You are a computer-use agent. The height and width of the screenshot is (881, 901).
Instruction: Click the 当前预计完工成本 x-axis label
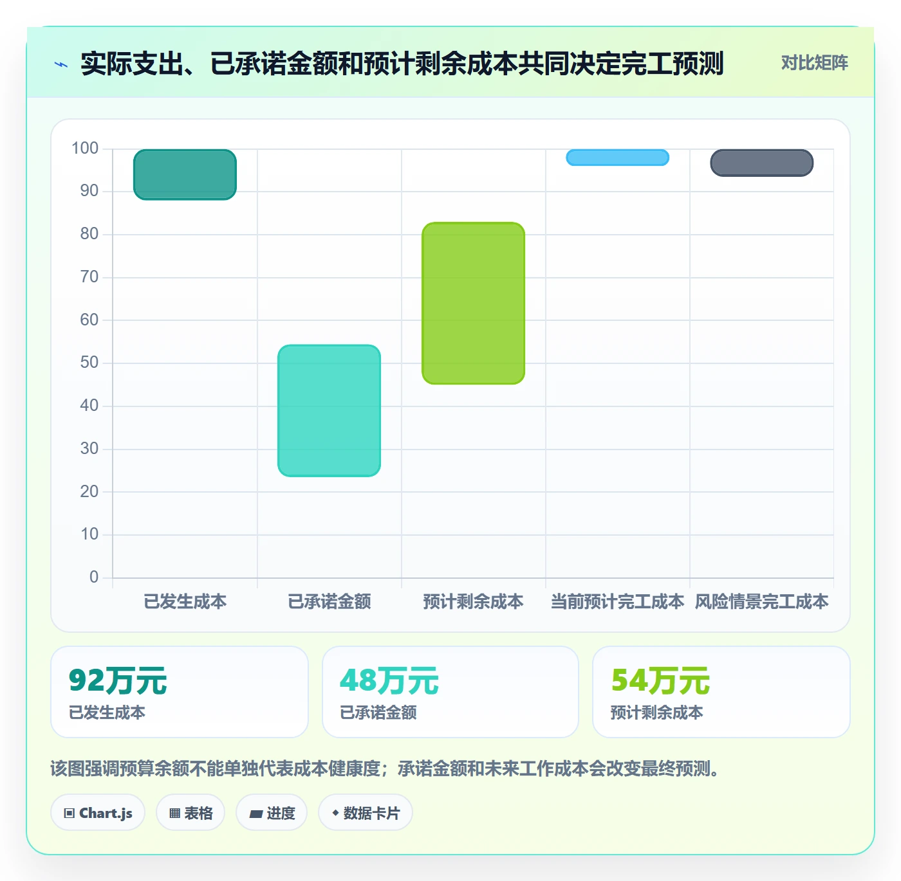[x=617, y=602]
